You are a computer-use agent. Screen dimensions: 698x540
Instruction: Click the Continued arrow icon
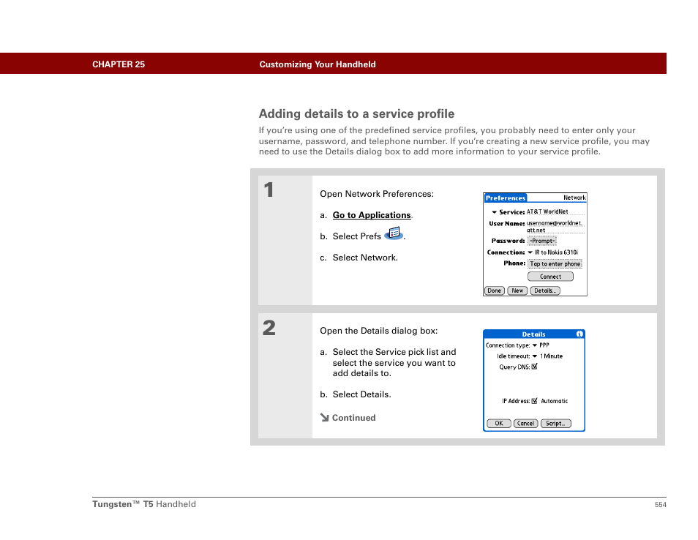(x=325, y=418)
